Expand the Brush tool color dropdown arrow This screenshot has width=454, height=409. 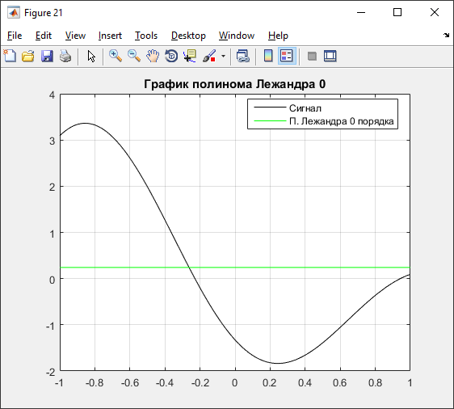(223, 56)
